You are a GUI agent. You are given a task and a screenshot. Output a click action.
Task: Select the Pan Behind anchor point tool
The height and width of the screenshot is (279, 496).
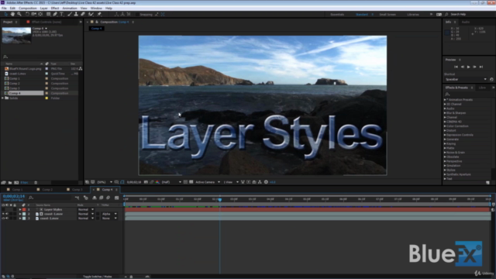[x=40, y=14]
